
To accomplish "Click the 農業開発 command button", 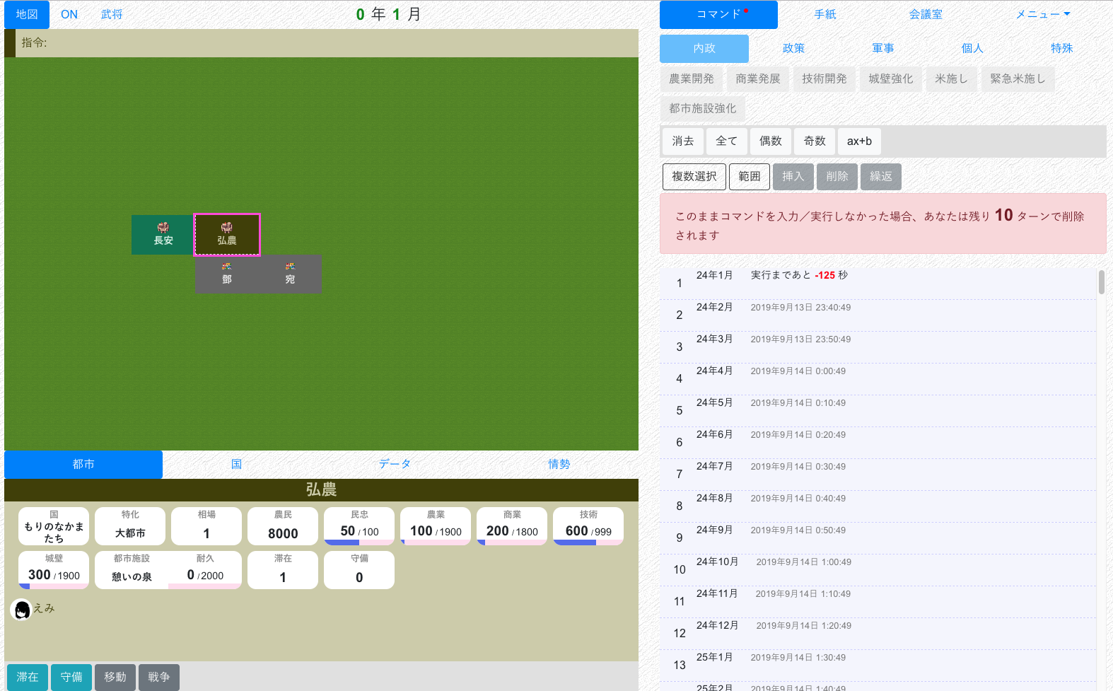I will 691,79.
